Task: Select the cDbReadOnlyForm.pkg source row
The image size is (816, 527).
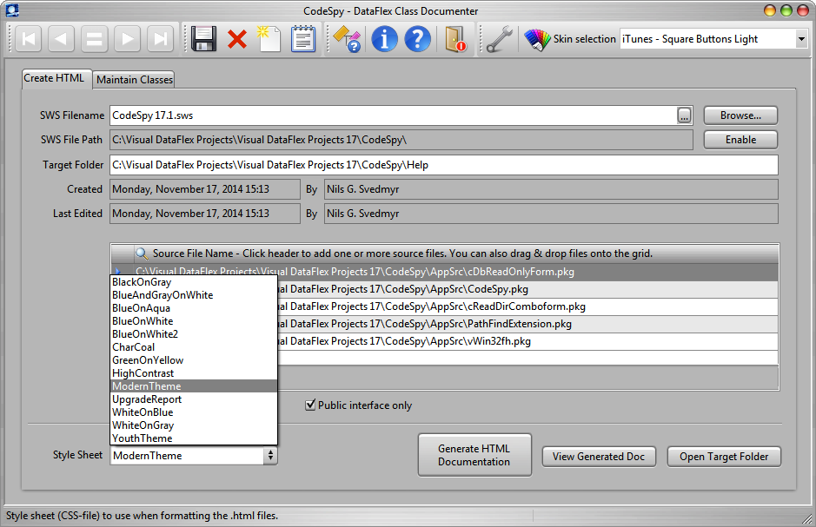Action: pos(445,272)
